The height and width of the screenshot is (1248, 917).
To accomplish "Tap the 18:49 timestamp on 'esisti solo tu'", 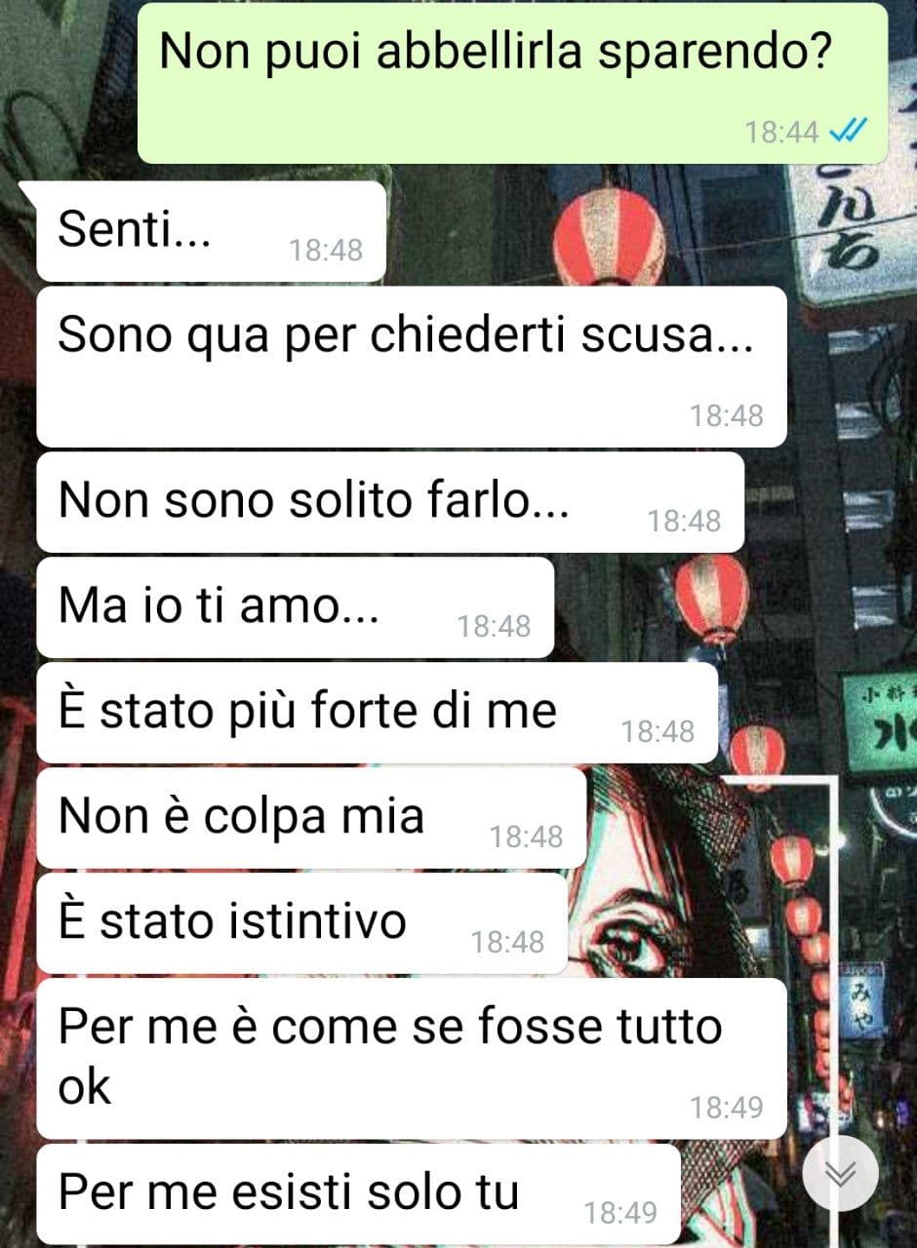I will point(620,1213).
